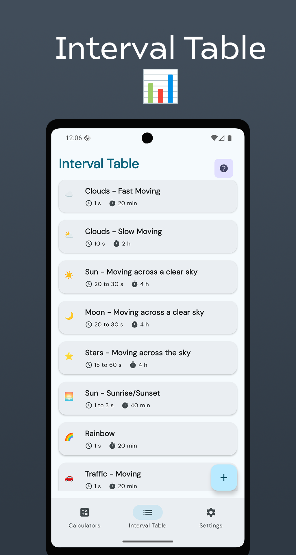Image resolution: width=296 pixels, height=555 pixels.
Task: Click the 10 s interval value
Action: tap(99, 244)
